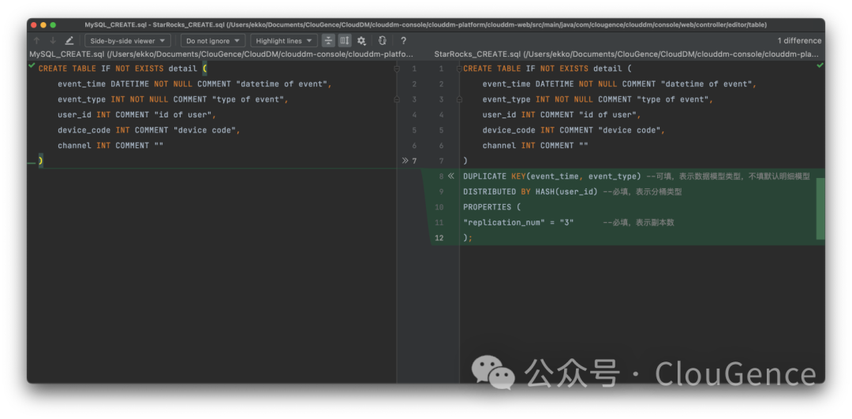Click PROPERTIES ( line
The image size is (852, 419).
click(x=491, y=207)
